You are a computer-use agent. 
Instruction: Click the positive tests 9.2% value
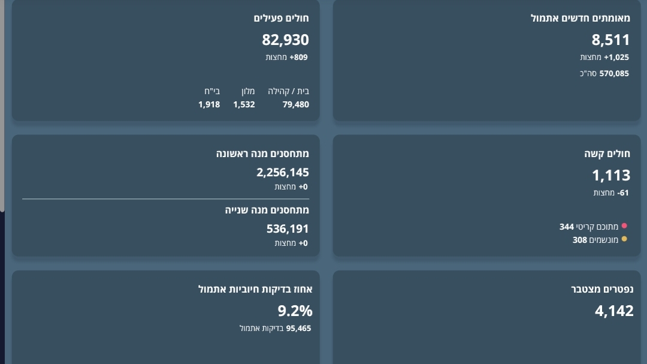tap(295, 311)
